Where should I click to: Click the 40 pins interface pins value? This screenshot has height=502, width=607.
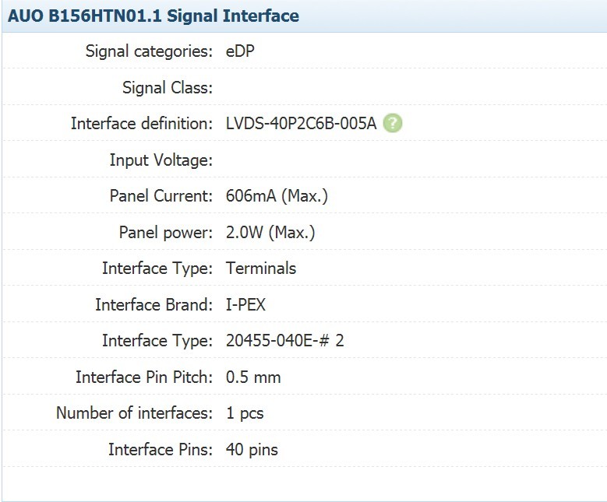point(252,449)
